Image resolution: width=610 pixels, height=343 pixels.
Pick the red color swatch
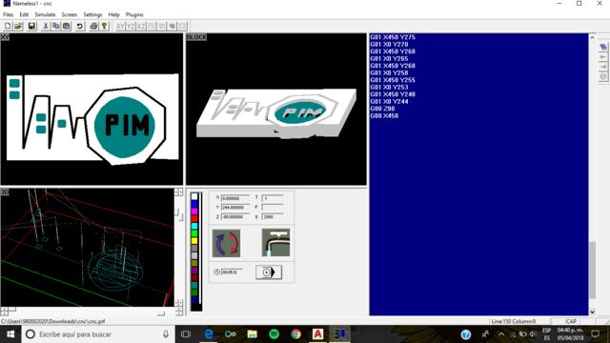[x=194, y=218]
